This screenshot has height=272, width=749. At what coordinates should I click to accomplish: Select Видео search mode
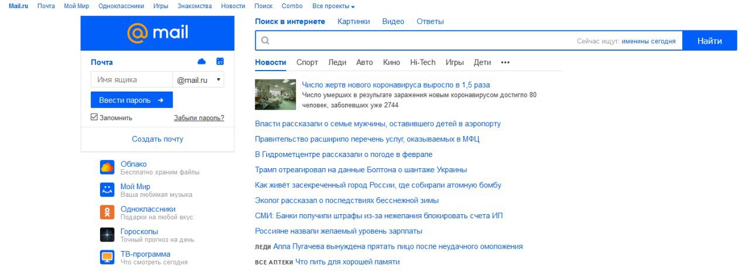tap(393, 22)
